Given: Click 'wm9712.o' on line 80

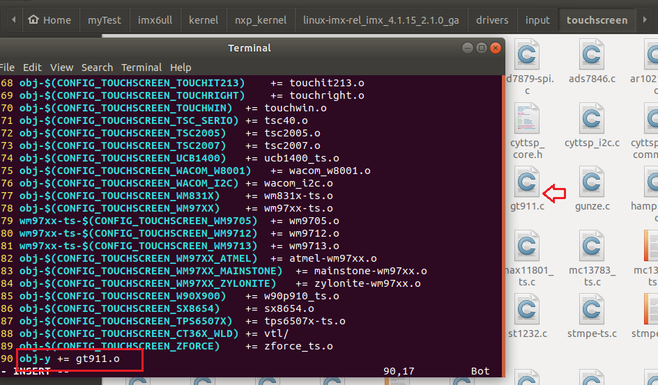Looking at the screenshot, I should click(x=314, y=233).
